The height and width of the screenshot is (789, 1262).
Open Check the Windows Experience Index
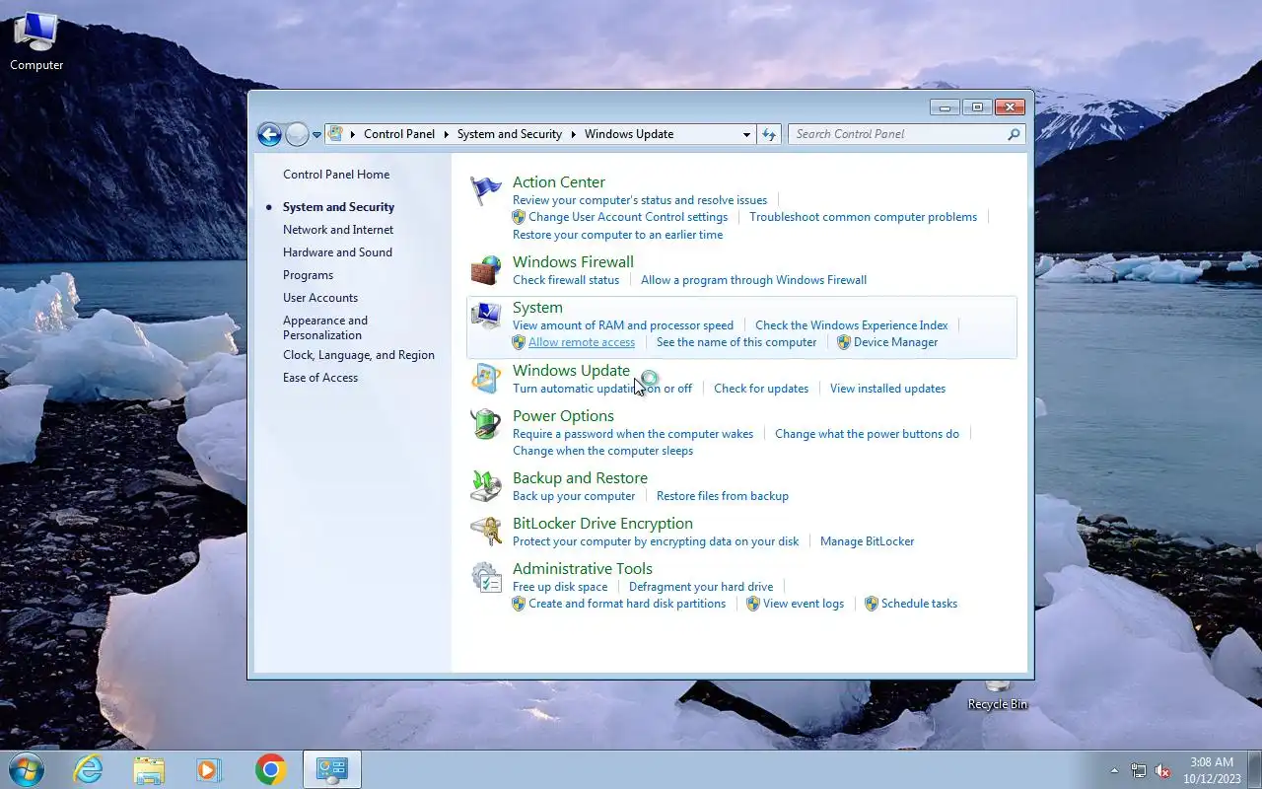[x=852, y=325]
